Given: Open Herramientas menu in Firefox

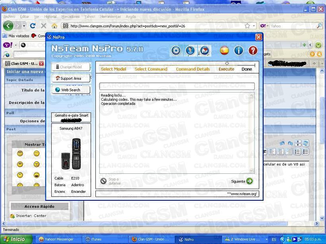Looking at the screenshot, I should point(111,17).
